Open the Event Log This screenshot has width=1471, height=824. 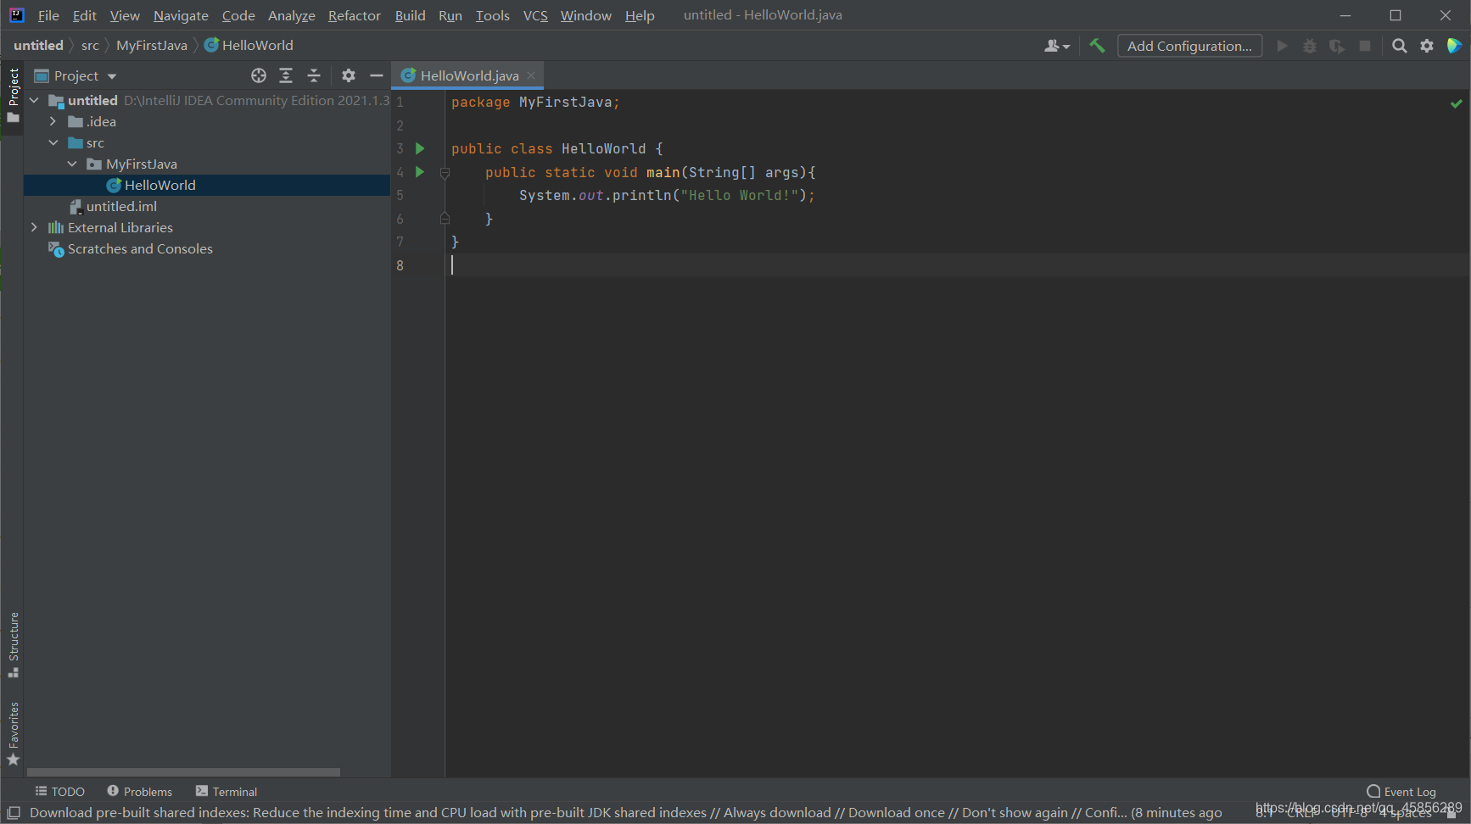(1401, 792)
